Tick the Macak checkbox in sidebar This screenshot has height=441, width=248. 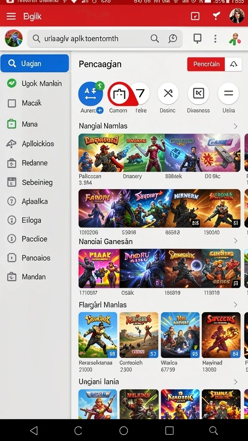12,103
